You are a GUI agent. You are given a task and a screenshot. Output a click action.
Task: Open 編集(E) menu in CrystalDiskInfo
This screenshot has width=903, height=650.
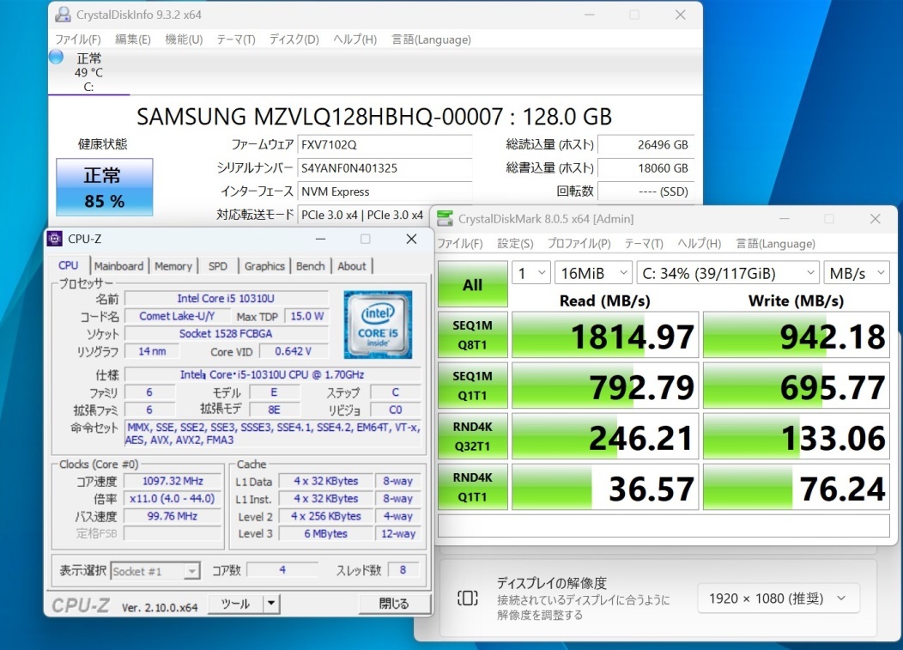pyautogui.click(x=132, y=39)
